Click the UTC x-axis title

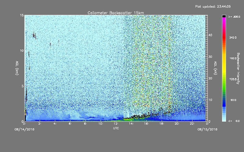click(x=116, y=128)
